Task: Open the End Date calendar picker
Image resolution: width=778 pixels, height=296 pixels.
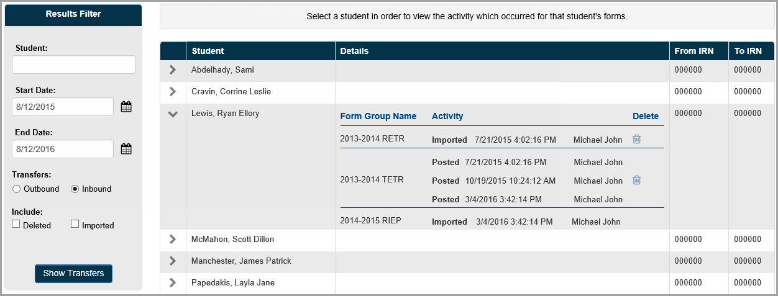Action: [x=126, y=149]
